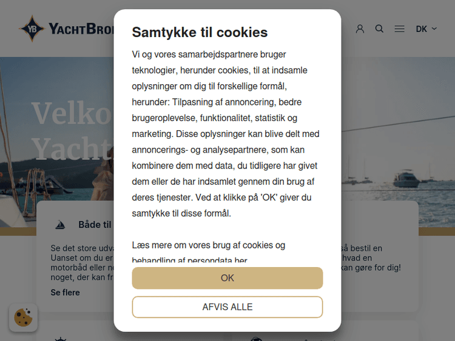Image resolution: width=455 pixels, height=341 pixels.
Task: Click the cookie settings icon
Action: coord(23,317)
